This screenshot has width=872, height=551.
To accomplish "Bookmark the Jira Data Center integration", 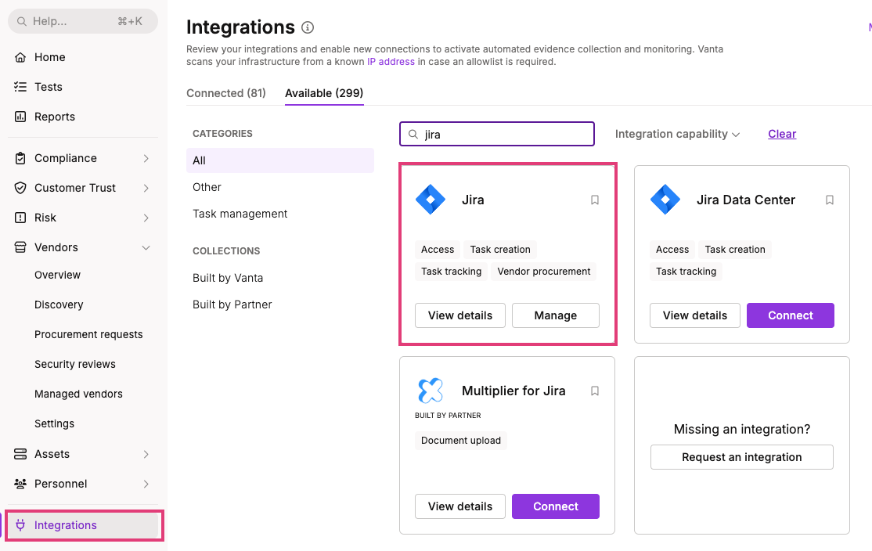I will click(x=829, y=200).
